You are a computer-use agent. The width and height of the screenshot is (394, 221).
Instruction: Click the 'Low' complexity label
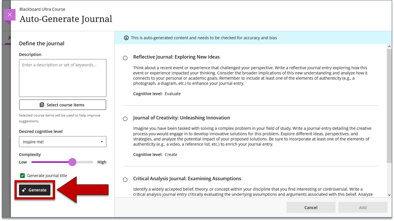point(23,162)
